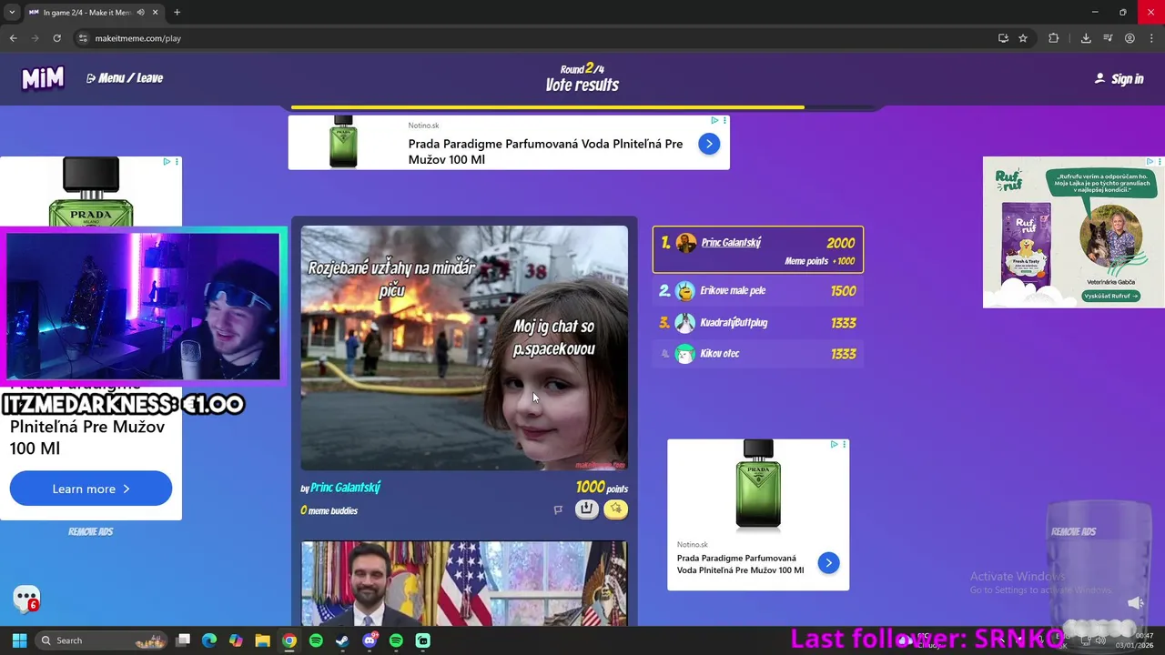This screenshot has height=655, width=1165.
Task: Click the blue arrow on the lower Prada ad
Action: tap(828, 563)
